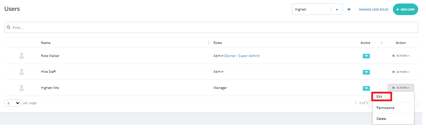Image resolution: width=426 pixels, height=135 pixels.
Task: Click the Add User button
Action: (405, 9)
